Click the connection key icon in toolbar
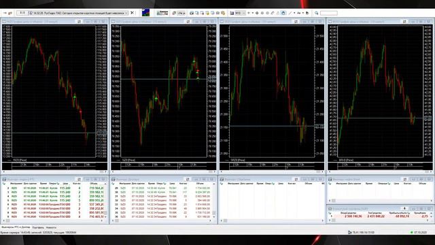Viewport: 435px width, 245px height. pyautogui.click(x=10, y=13)
